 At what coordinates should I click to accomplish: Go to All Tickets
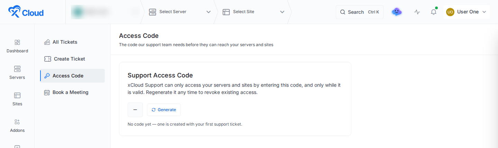tap(72, 42)
